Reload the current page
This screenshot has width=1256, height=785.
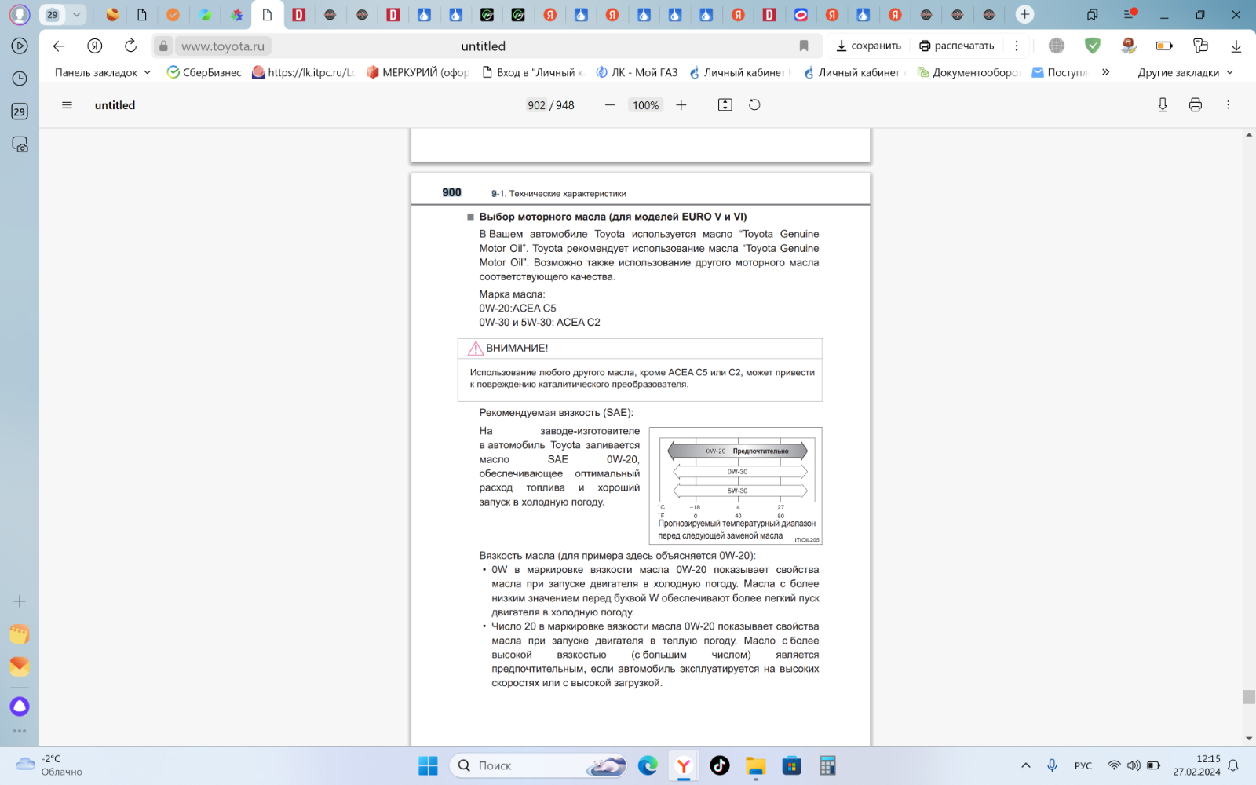pos(130,46)
